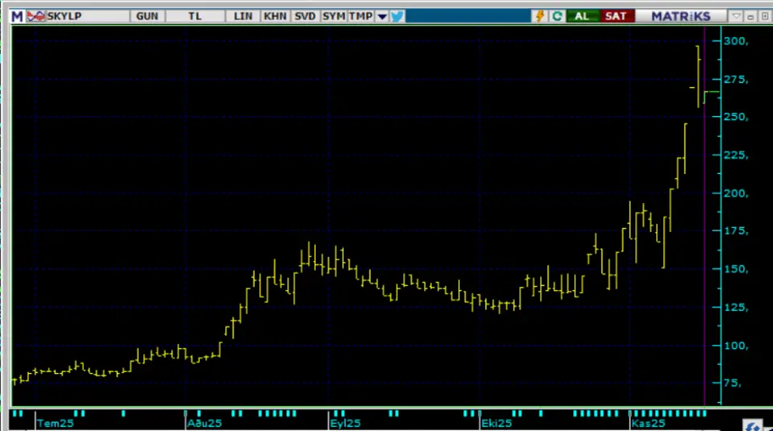Expand the blue dropdown arrow after TMP
This screenshot has width=773, height=431.
[x=382, y=16]
